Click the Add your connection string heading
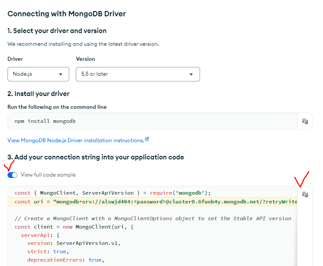The height and width of the screenshot is (266, 323). point(96,157)
